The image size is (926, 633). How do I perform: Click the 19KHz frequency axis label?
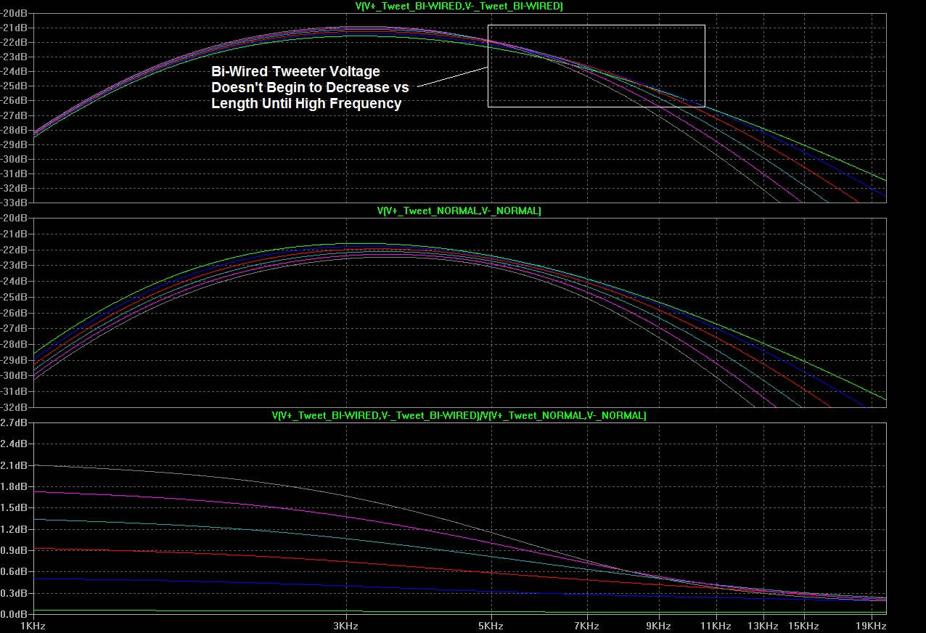[x=872, y=625]
